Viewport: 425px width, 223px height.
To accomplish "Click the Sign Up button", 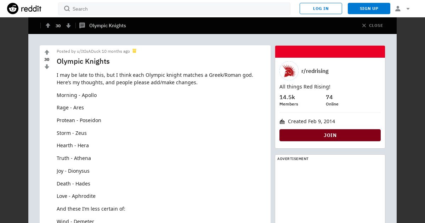I will [369, 8].
